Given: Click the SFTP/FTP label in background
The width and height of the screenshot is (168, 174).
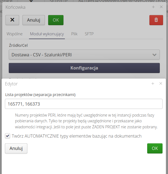Looking at the screenshot, I should [59, 1].
